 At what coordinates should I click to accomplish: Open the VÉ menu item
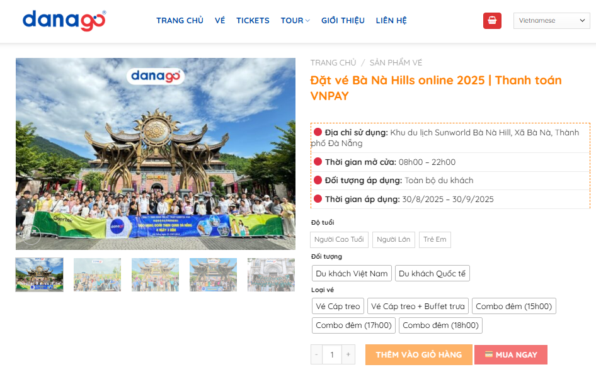pos(220,21)
